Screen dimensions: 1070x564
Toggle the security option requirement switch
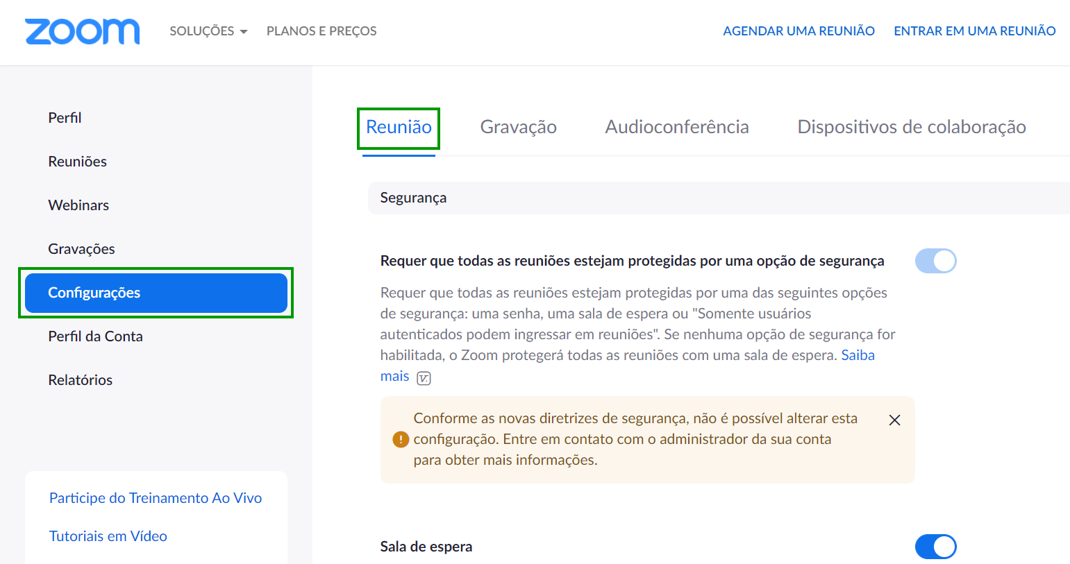935,261
